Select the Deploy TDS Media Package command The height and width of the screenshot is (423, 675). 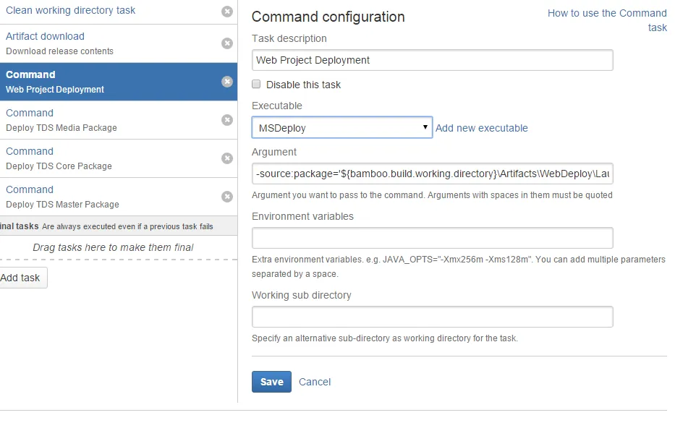61,120
